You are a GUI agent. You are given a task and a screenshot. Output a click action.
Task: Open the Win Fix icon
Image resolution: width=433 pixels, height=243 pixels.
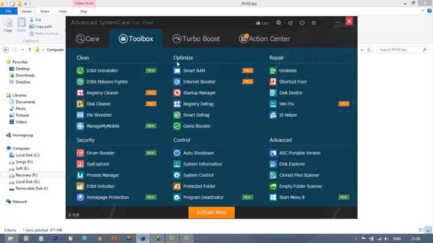273,104
